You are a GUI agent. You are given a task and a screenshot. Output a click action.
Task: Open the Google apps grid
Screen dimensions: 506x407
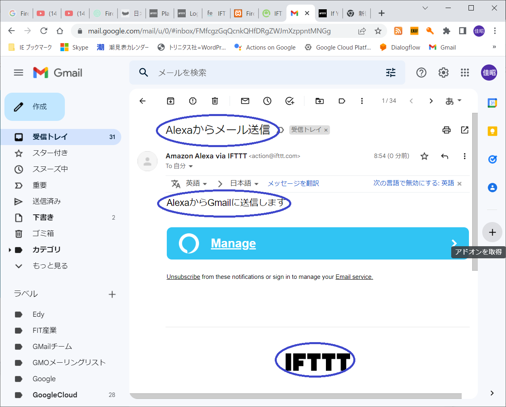(465, 73)
